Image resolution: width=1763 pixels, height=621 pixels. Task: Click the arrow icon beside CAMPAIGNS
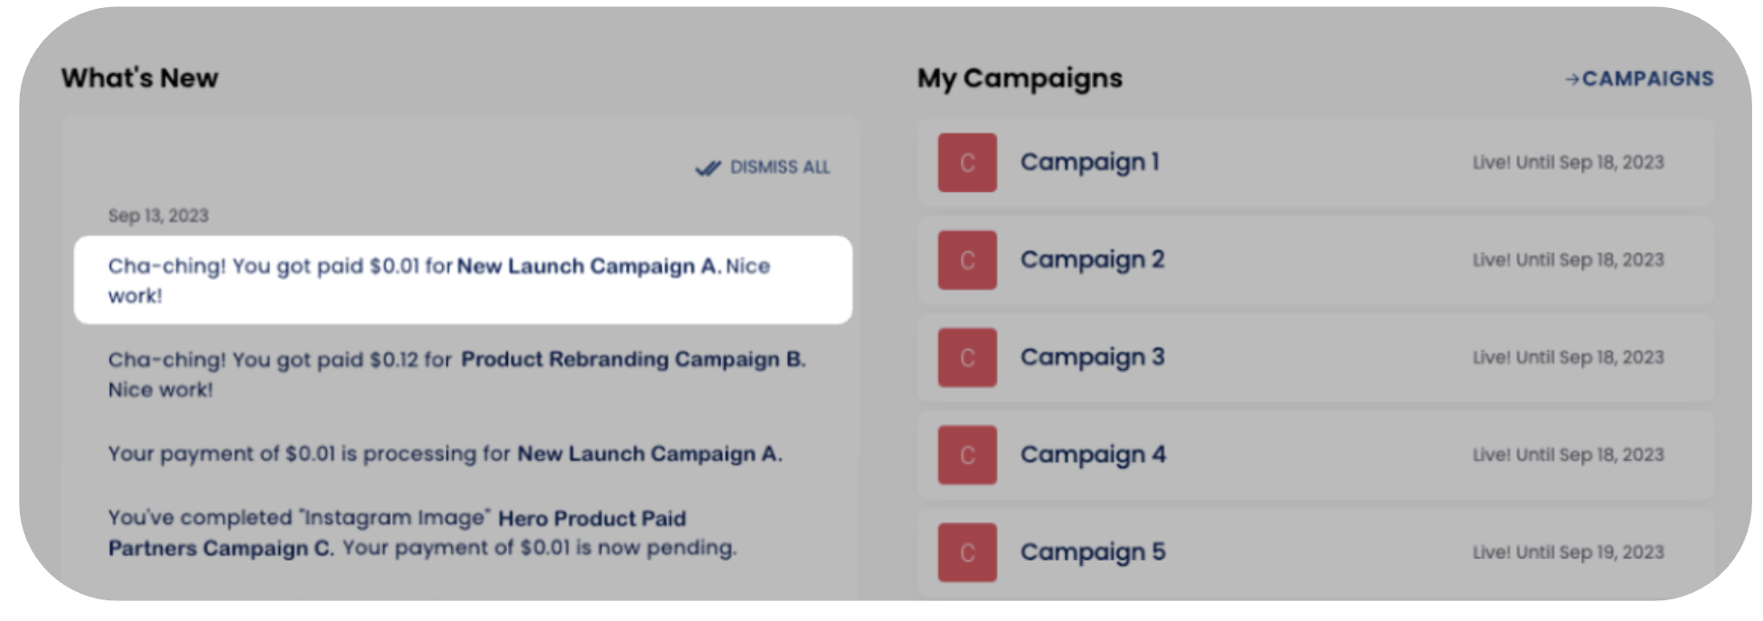(1572, 79)
